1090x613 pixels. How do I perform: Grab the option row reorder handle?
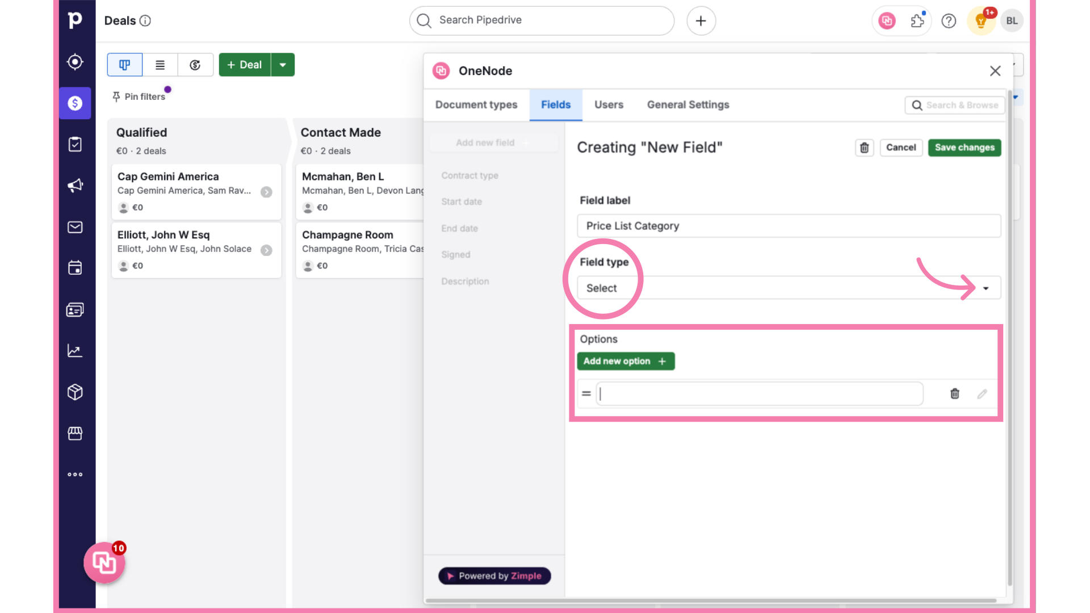click(x=586, y=393)
